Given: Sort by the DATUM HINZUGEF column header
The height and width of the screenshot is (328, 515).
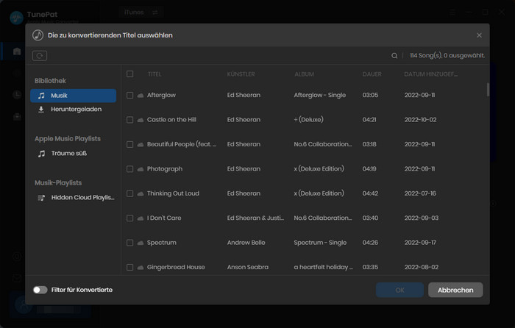Looking at the screenshot, I should 430,74.
